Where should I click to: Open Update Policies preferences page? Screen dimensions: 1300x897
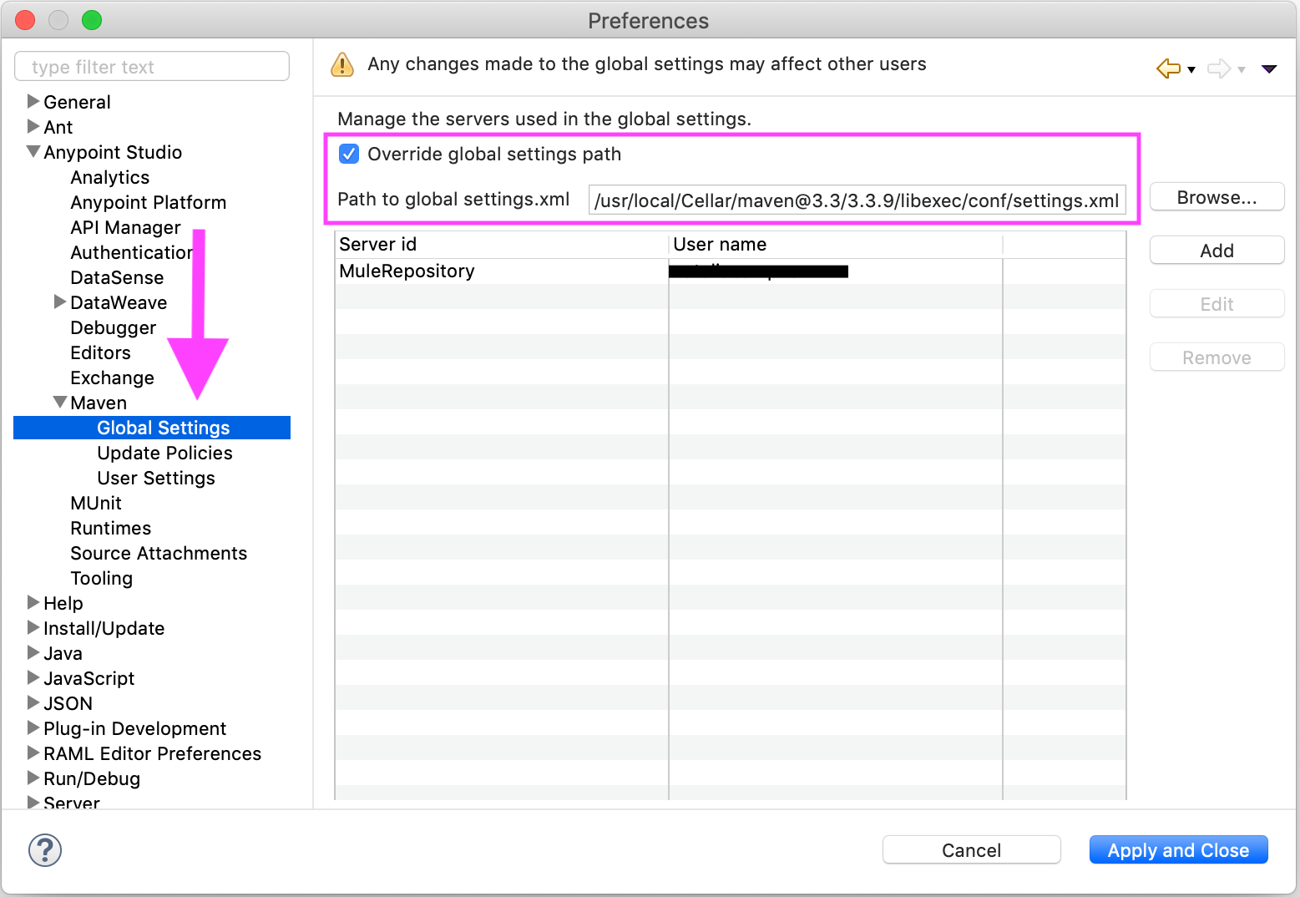click(x=164, y=453)
